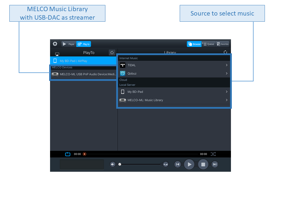Open the Favorites view
The width and height of the screenshot is (281, 211).
[223, 44]
